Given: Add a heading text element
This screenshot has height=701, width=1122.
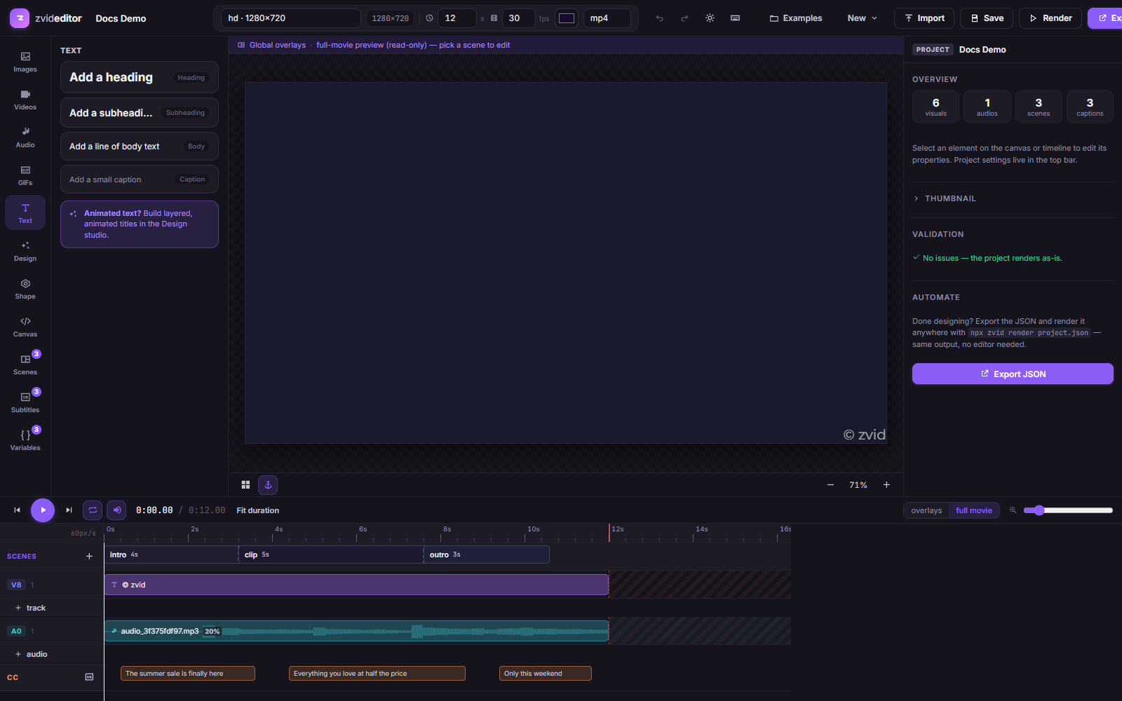Looking at the screenshot, I should point(140,77).
